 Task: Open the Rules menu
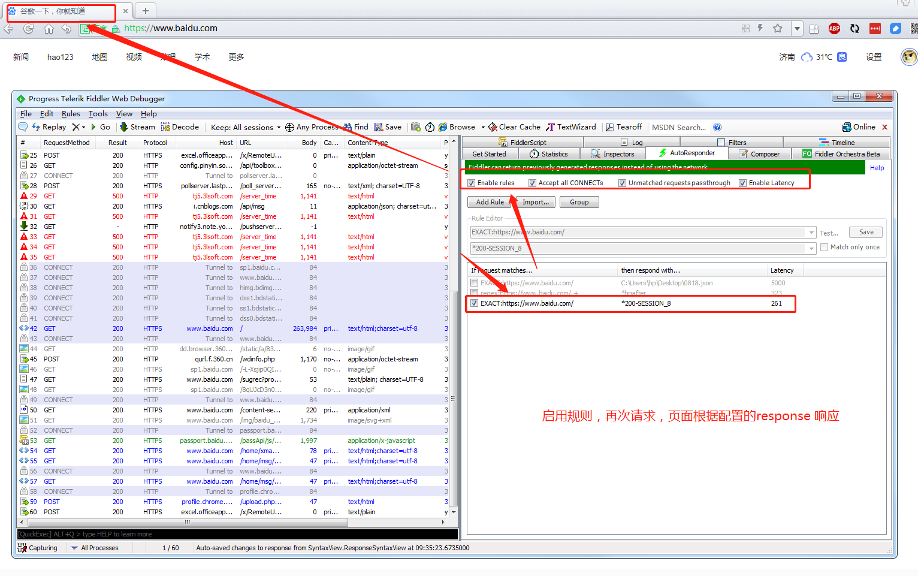pyautogui.click(x=71, y=114)
